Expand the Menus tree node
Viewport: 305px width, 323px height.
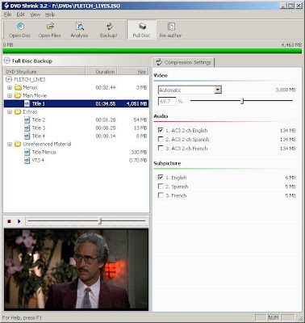[x=10, y=87]
